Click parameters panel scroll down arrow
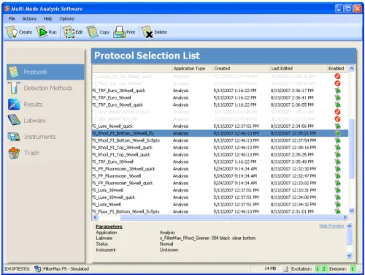The height and width of the screenshot is (275, 365). 349,255
